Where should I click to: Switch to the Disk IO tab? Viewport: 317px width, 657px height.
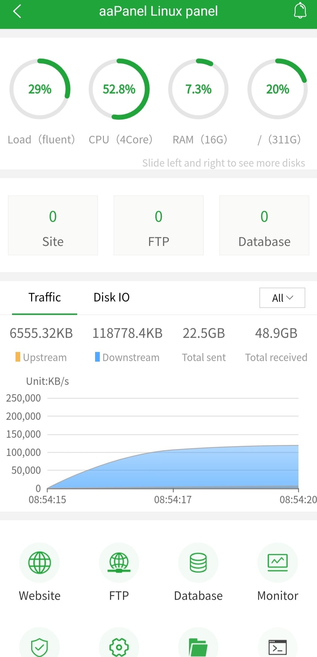[112, 298]
